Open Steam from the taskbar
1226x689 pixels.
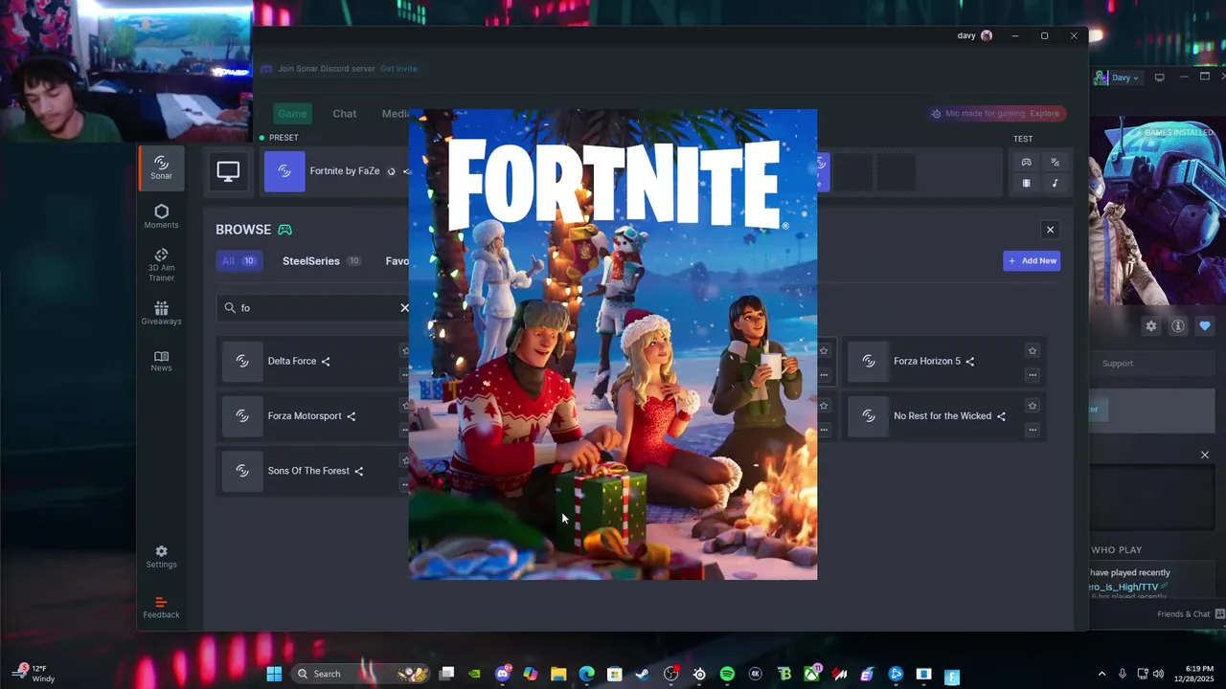click(643, 674)
